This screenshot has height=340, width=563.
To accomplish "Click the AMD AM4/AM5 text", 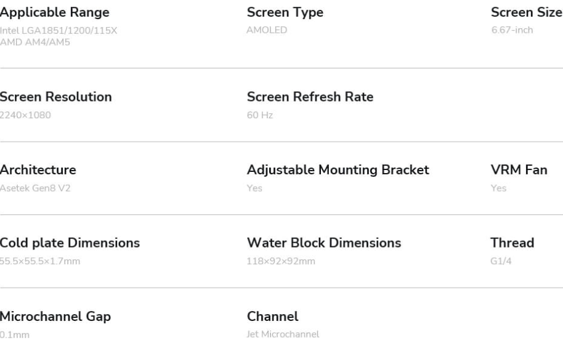I will (x=35, y=42).
